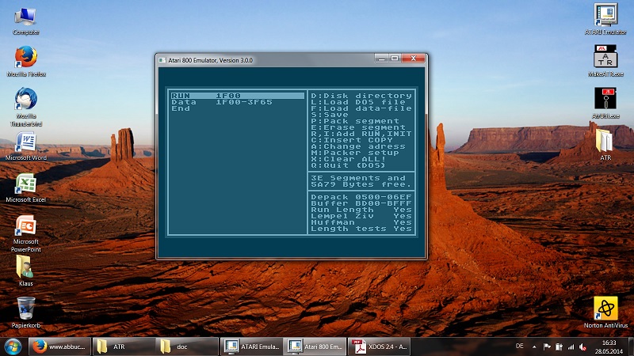Click the DE language indicator in tray
The width and height of the screenshot is (634, 356).
click(x=520, y=347)
